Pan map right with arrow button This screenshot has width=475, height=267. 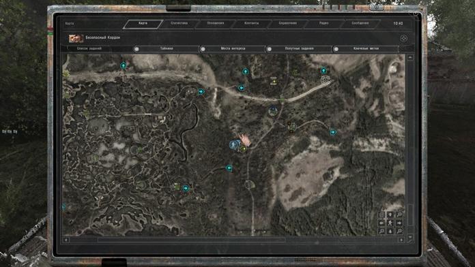coord(399,223)
